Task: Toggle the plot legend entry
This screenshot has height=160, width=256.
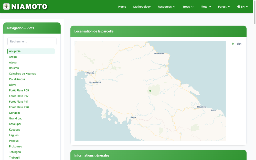Action: pos(236,44)
